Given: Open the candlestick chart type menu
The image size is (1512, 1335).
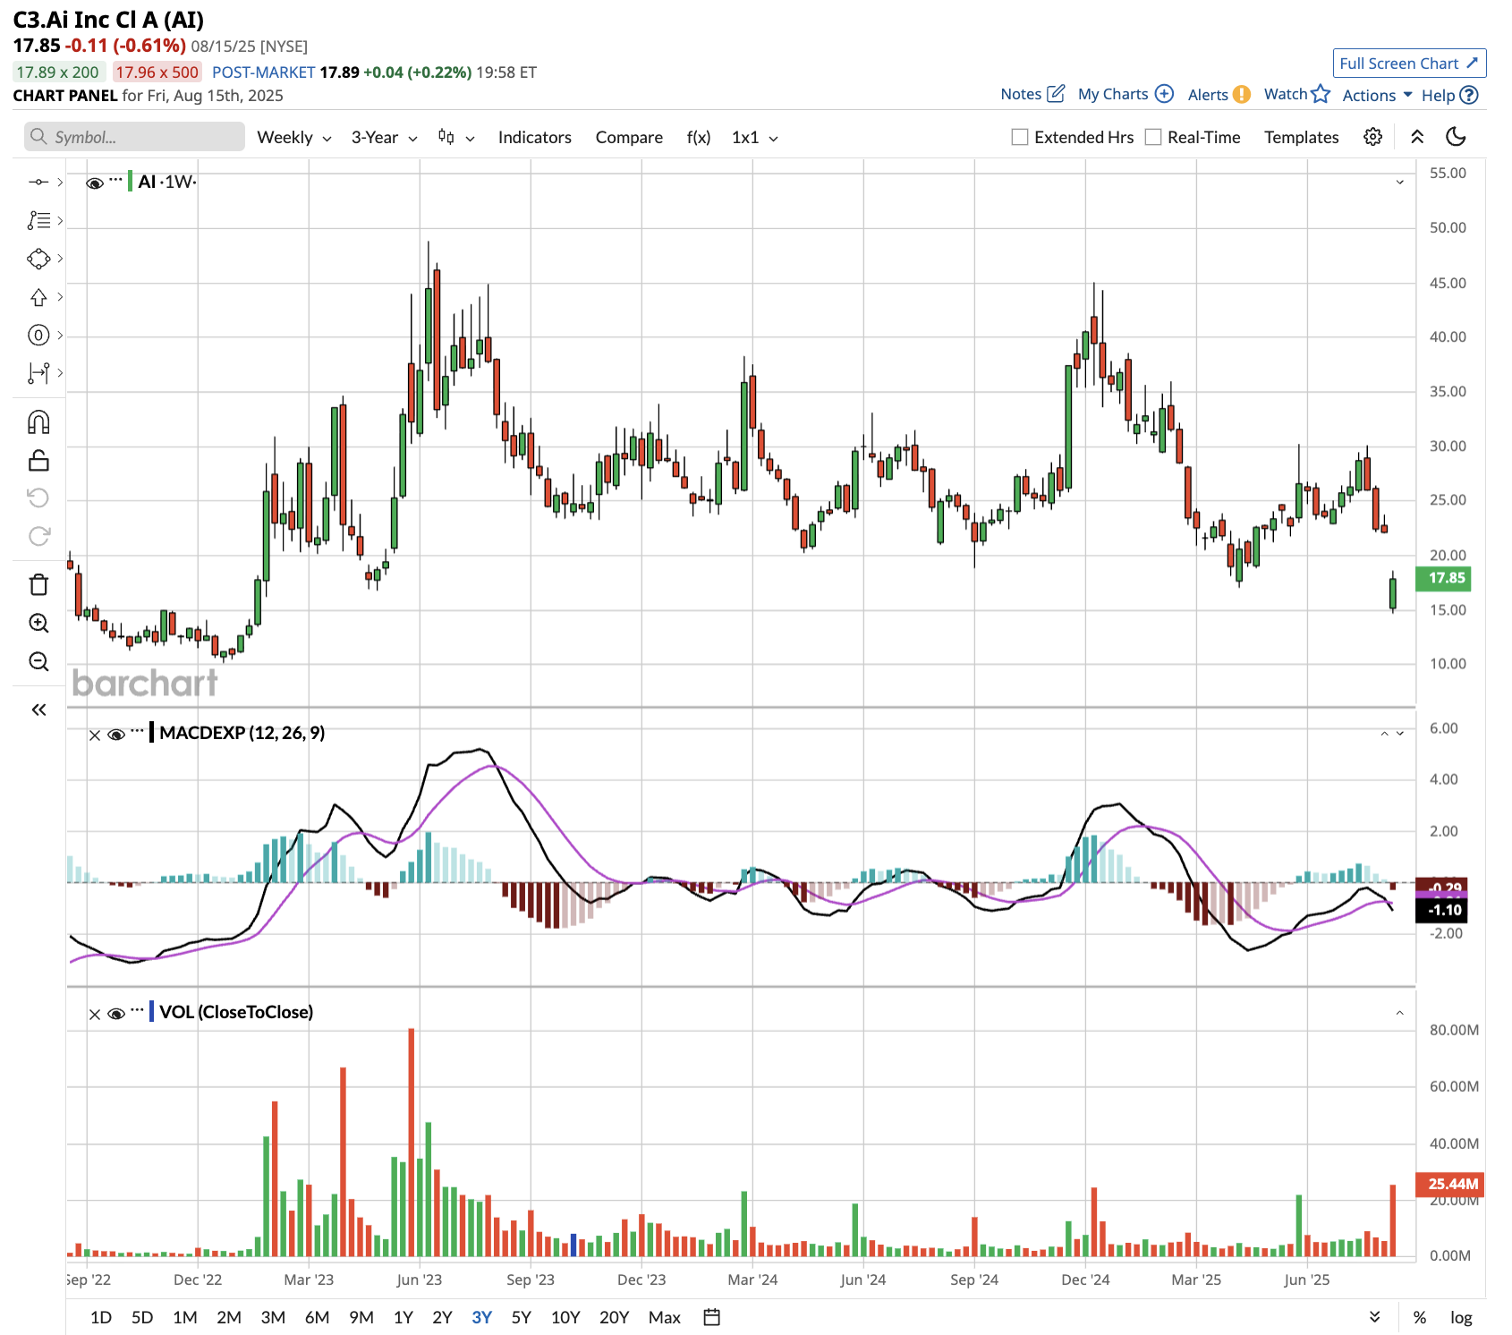Looking at the screenshot, I should [455, 137].
